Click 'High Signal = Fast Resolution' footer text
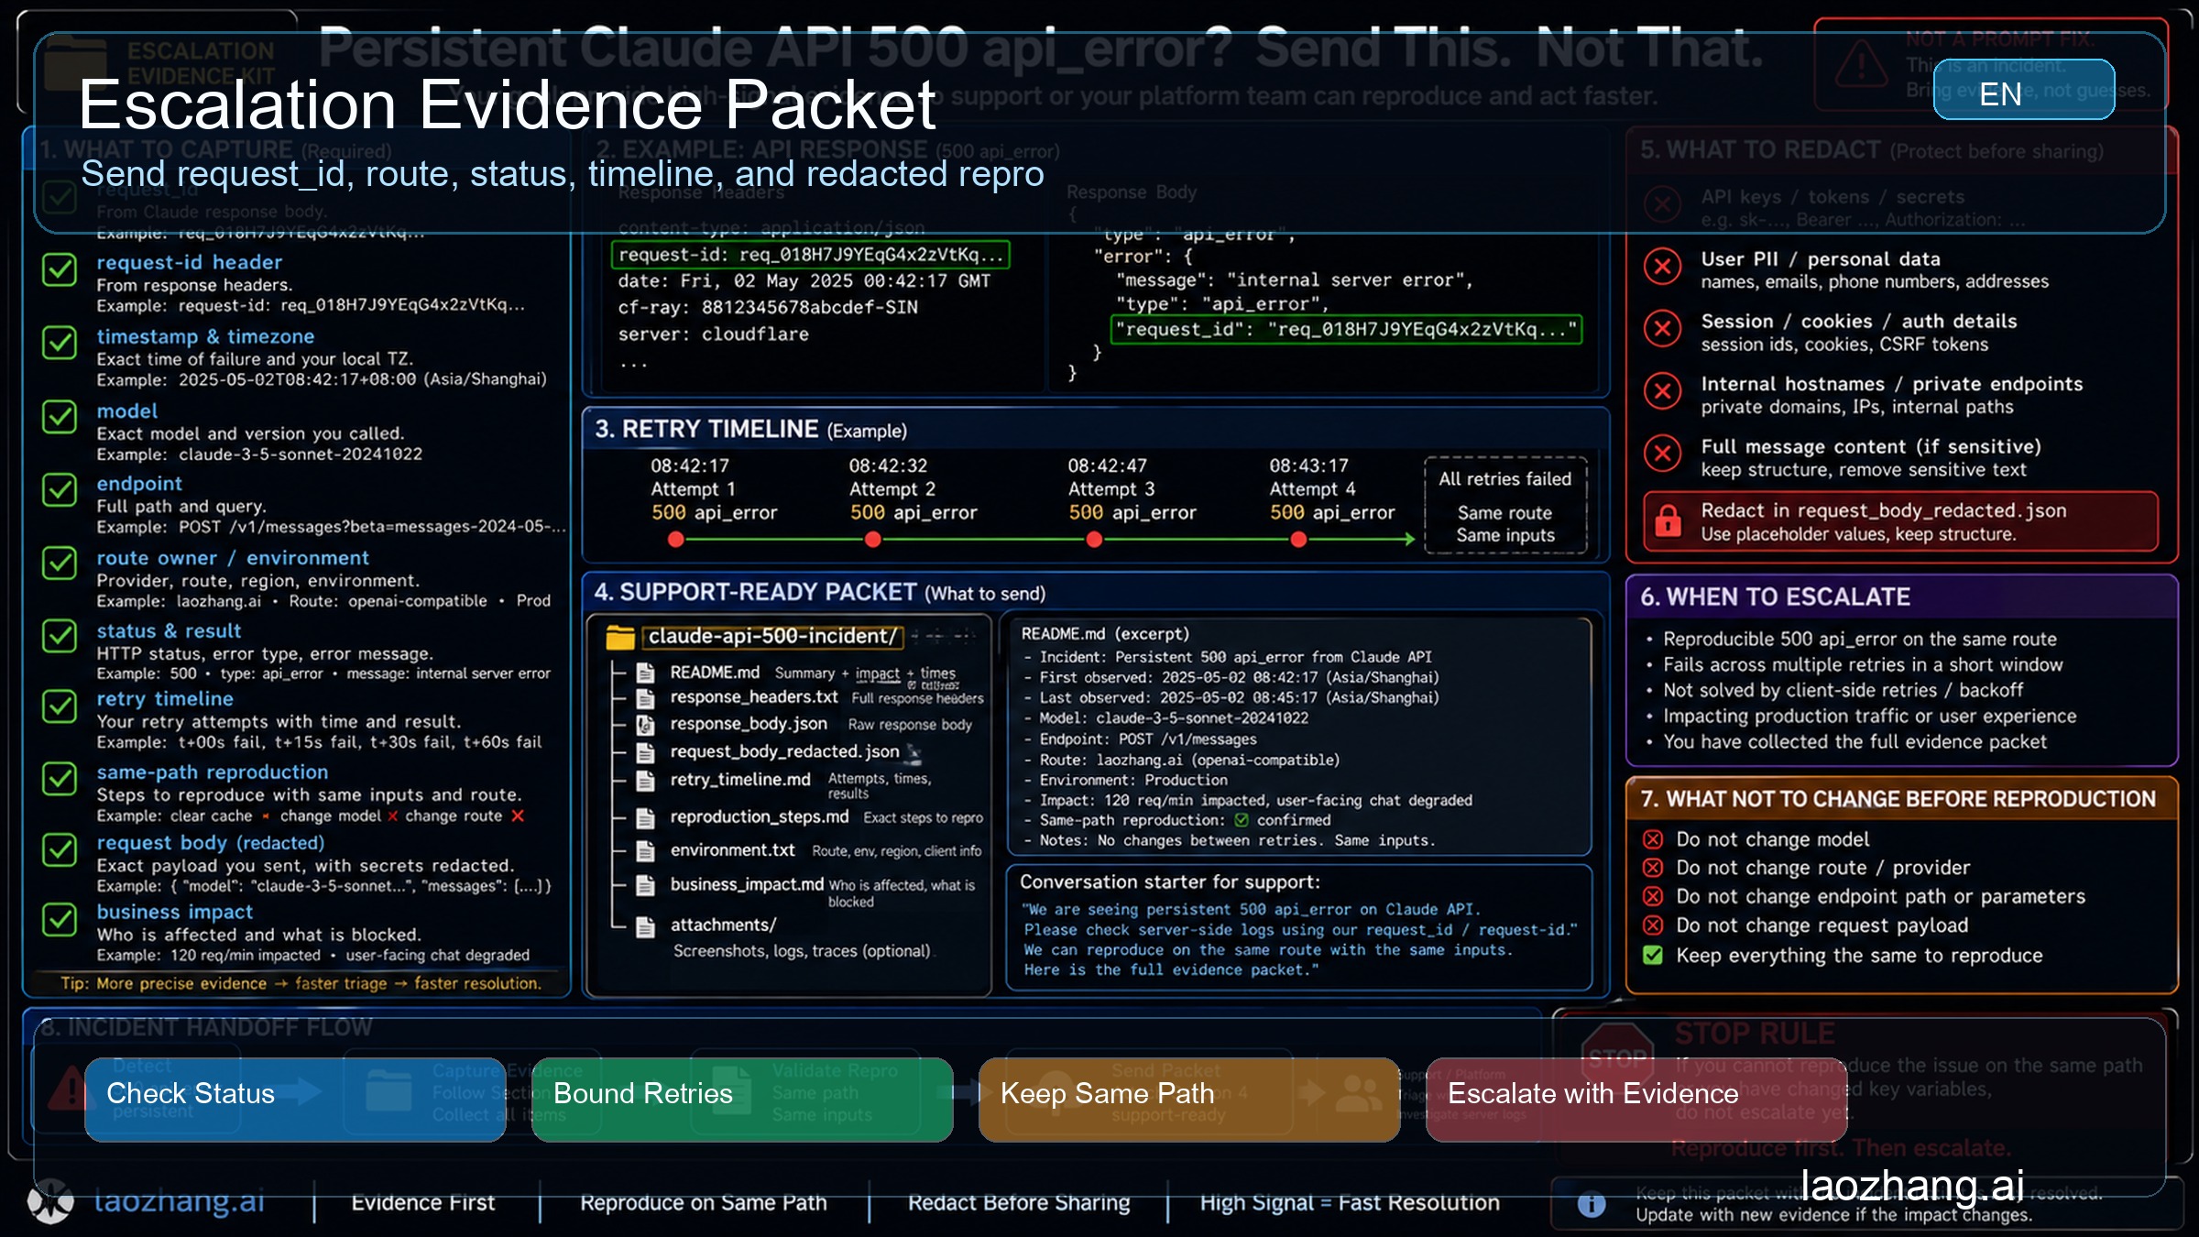This screenshot has height=1237, width=2199. click(x=1351, y=1203)
